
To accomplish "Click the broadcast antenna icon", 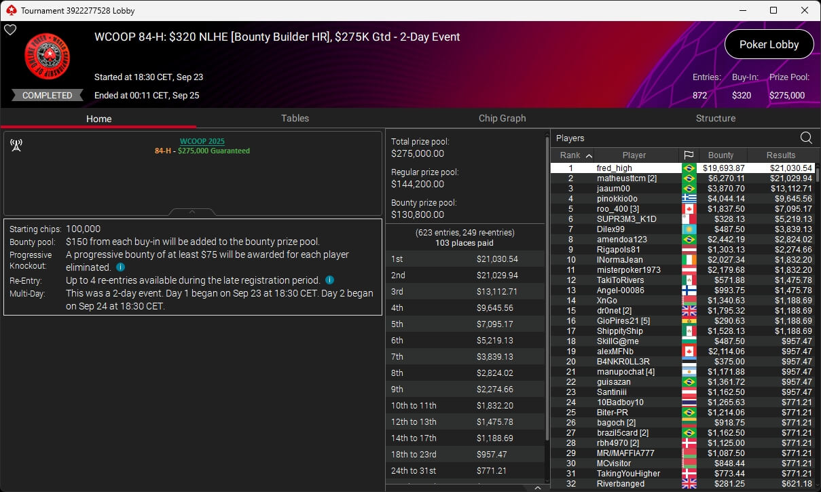I will pyautogui.click(x=17, y=145).
